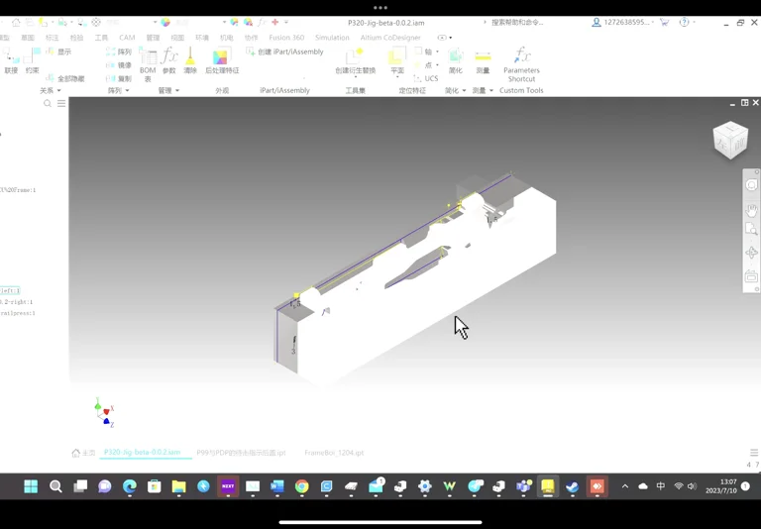The image size is (761, 529).
Task: Open the 轴 axis dropdown arrow
Action: pyautogui.click(x=437, y=52)
